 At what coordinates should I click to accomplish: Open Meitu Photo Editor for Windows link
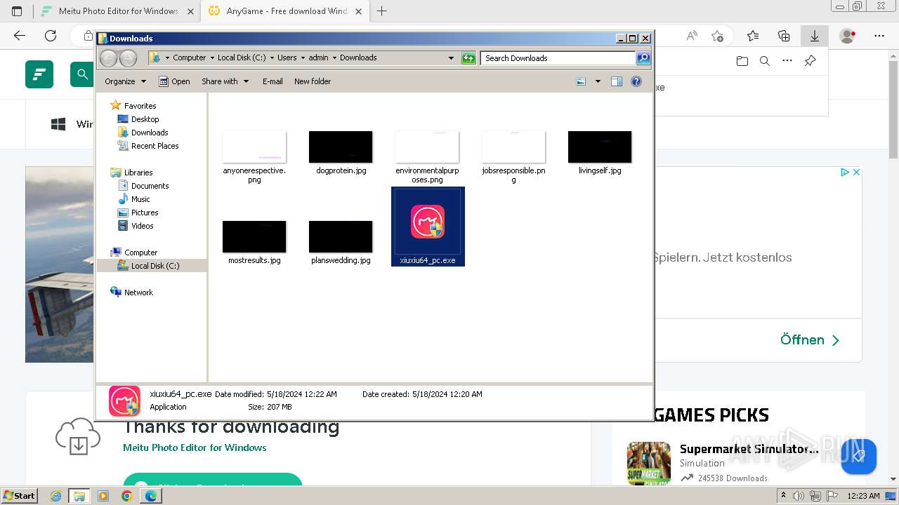[x=195, y=447]
